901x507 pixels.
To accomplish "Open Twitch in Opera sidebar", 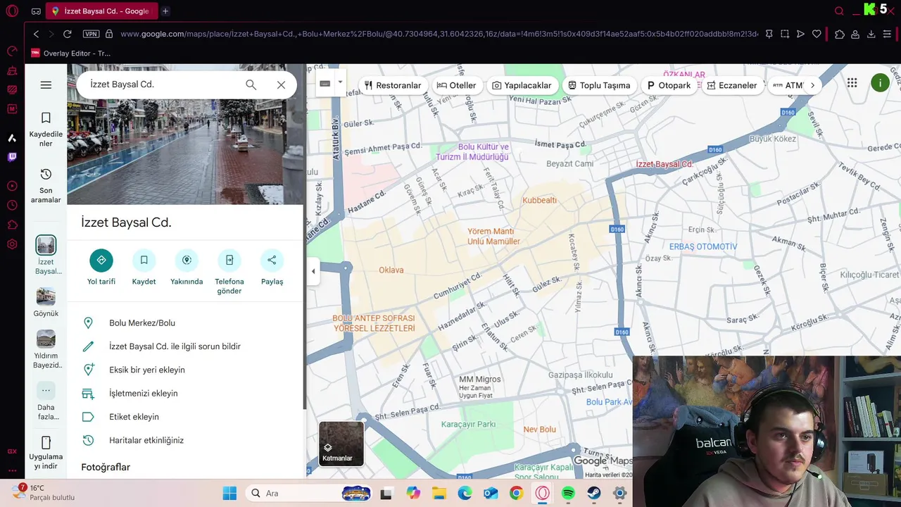I will [12, 157].
